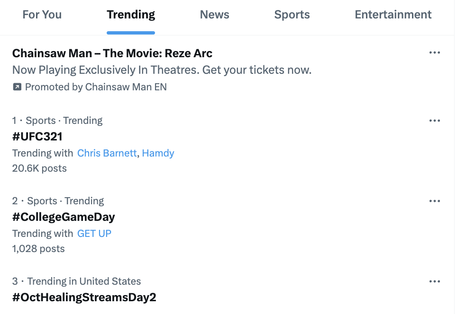Click the GET UP link
457x314 pixels.
pyautogui.click(x=94, y=234)
